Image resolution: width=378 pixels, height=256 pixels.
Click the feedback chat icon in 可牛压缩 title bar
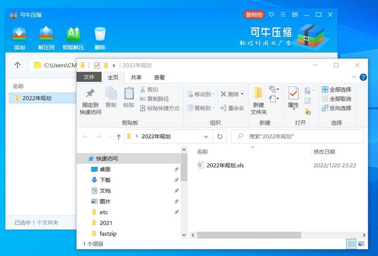[x=295, y=15]
